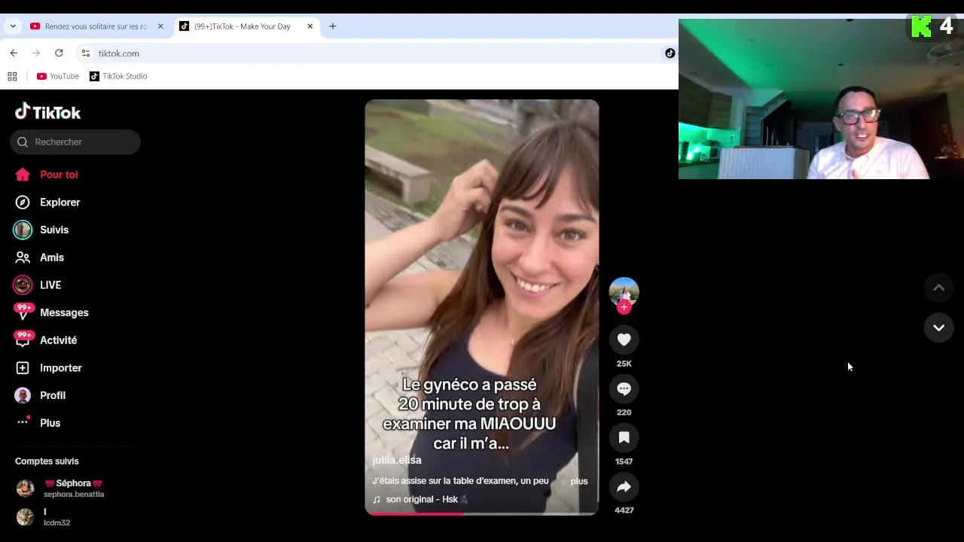The image size is (964, 542).
Task: Open the Amis section
Action: pos(40,257)
